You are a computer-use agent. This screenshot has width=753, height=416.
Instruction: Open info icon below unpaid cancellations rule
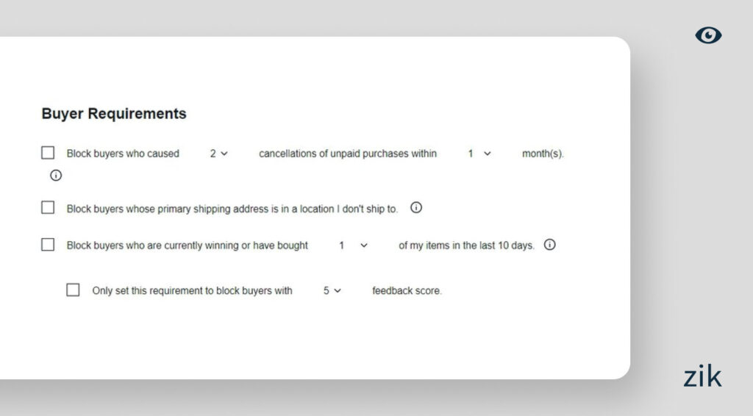coord(56,175)
